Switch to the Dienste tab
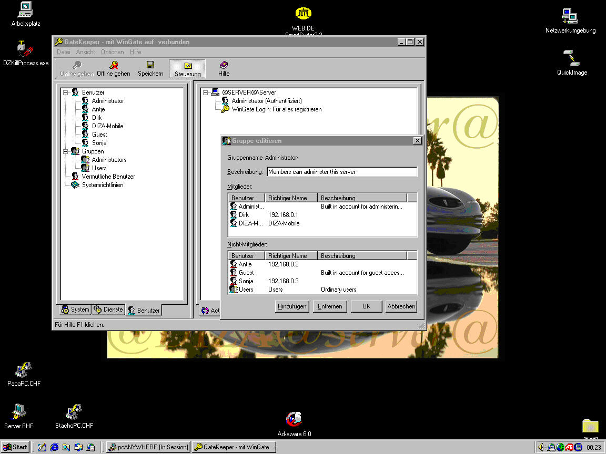Viewport: 606px width, 454px height. pos(108,309)
